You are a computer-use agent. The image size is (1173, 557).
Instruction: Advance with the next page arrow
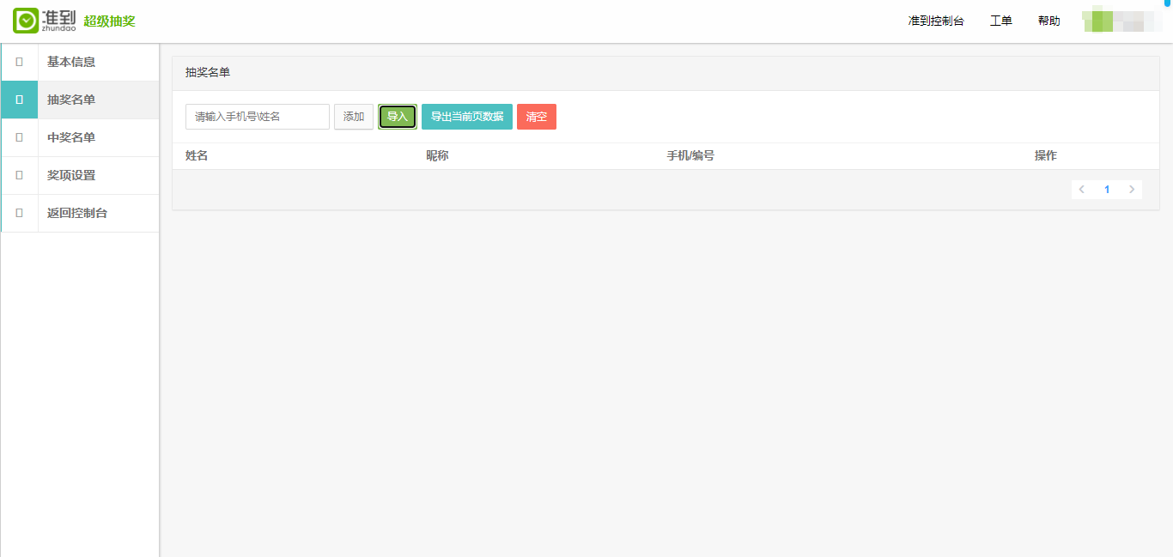click(1132, 190)
